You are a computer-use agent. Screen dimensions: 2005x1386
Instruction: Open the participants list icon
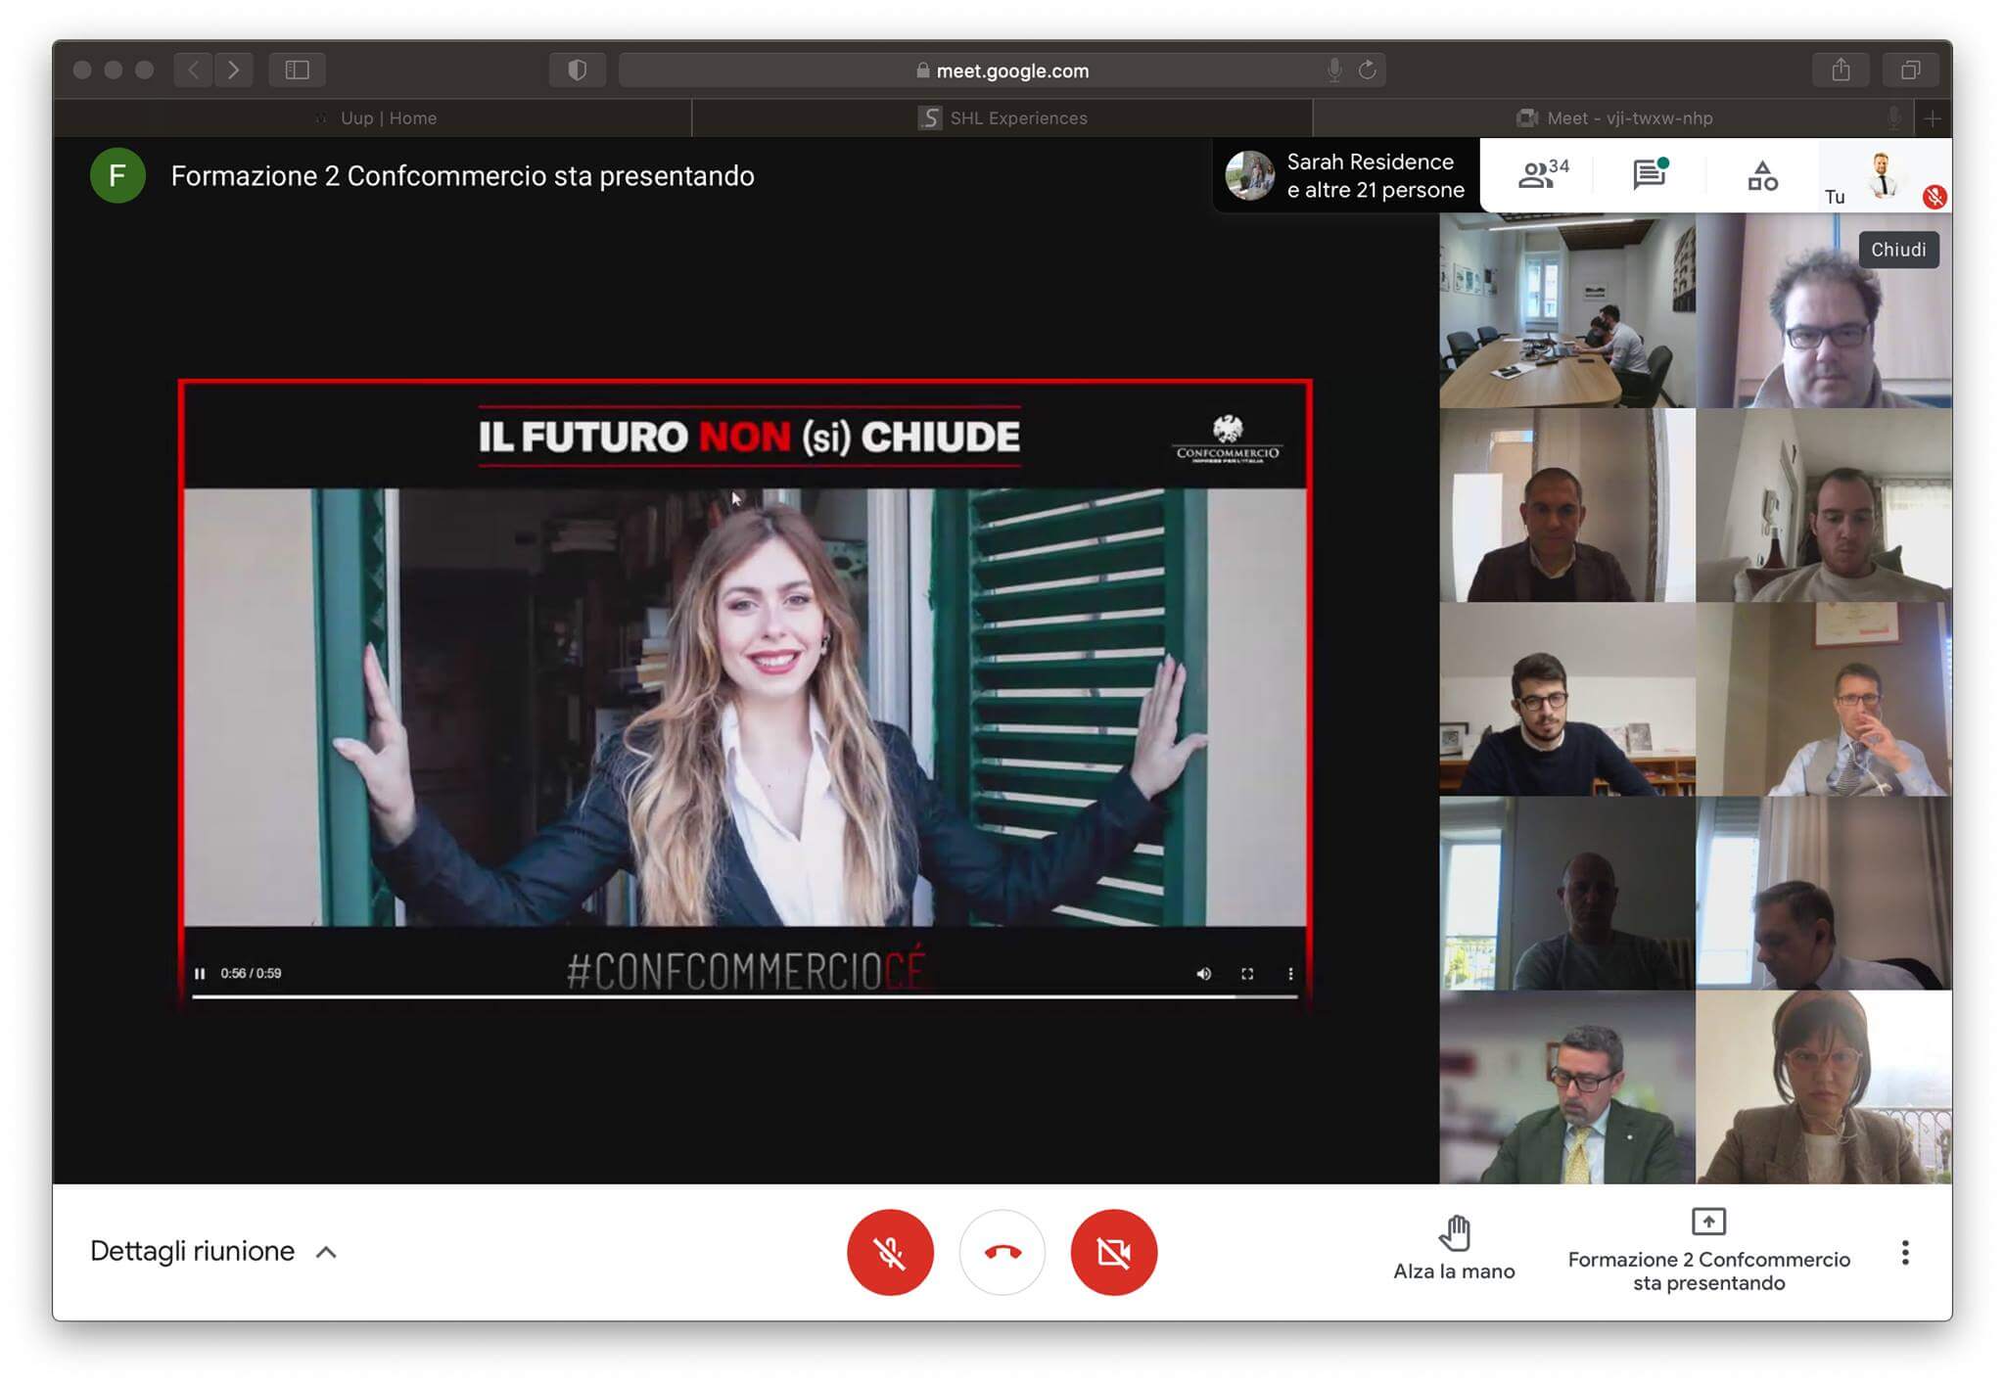(1541, 174)
